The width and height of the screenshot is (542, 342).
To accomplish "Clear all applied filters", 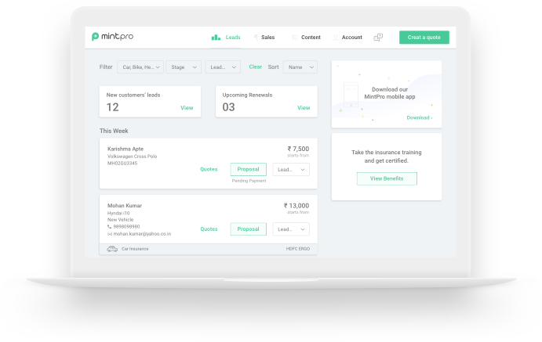I will pos(255,67).
